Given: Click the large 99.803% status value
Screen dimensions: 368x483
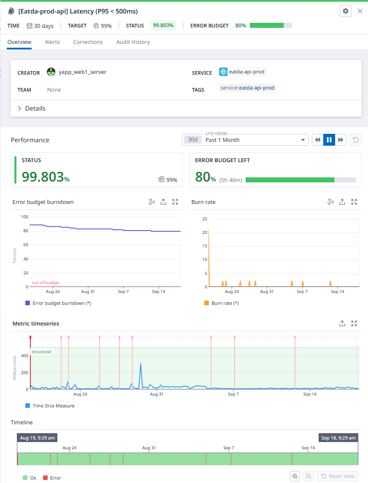Looking at the screenshot, I should [46, 177].
